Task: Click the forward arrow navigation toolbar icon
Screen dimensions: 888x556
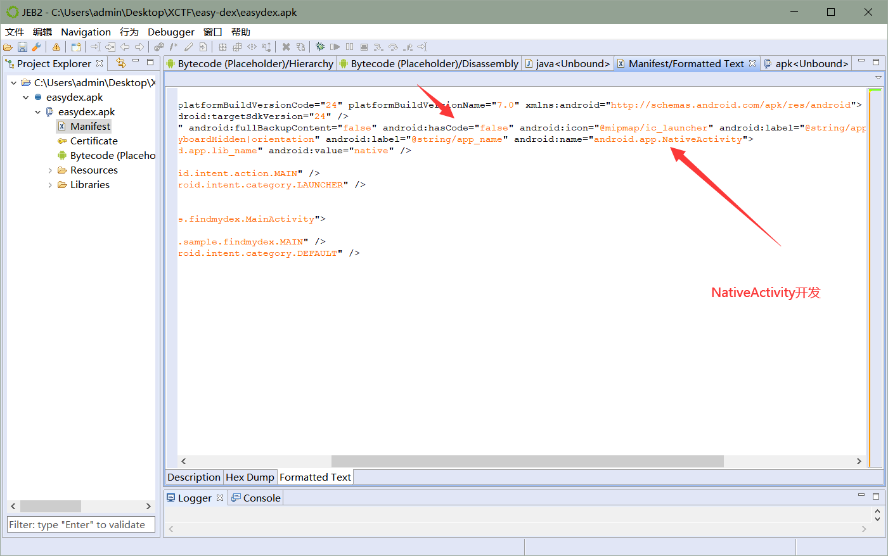Action: point(139,47)
